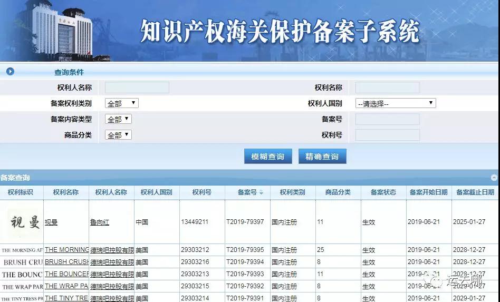Viewport: 500px width, 302px height.
Task: Click the 视曼 trademark logo thumbnail
Action: [25, 222]
